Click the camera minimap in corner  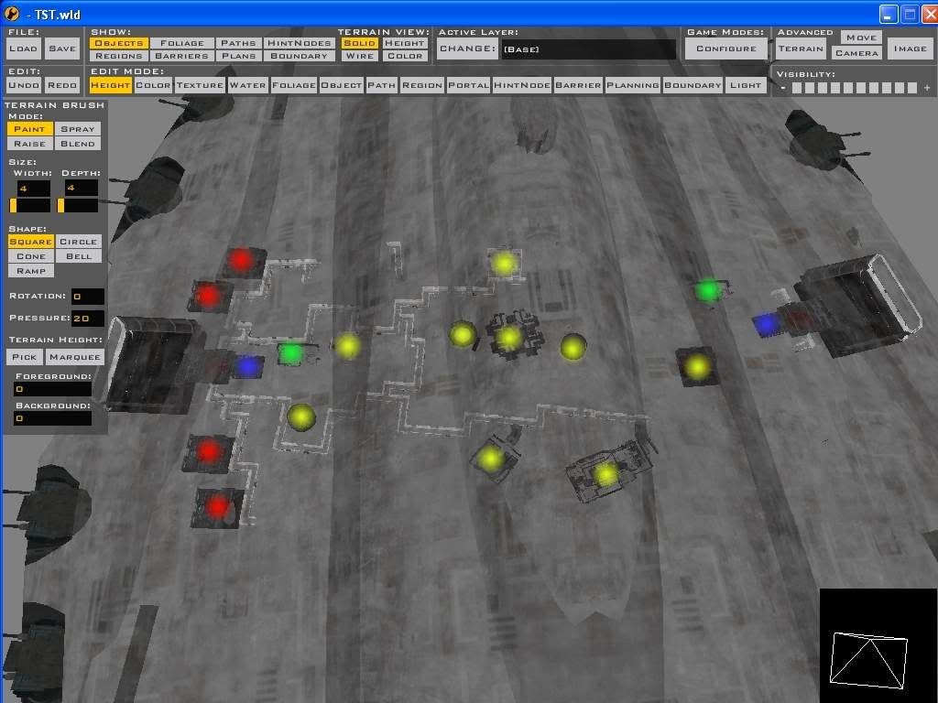(878, 645)
